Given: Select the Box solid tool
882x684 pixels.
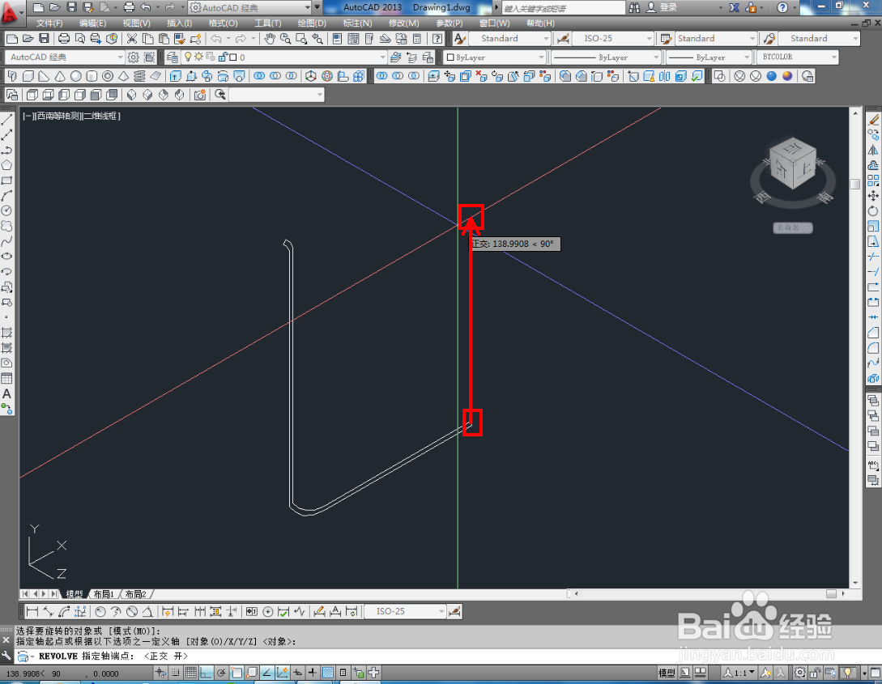Looking at the screenshot, I should [28, 76].
